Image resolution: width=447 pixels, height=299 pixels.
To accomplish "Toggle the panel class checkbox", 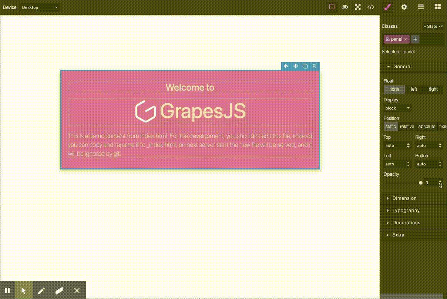I will pyautogui.click(x=387, y=39).
